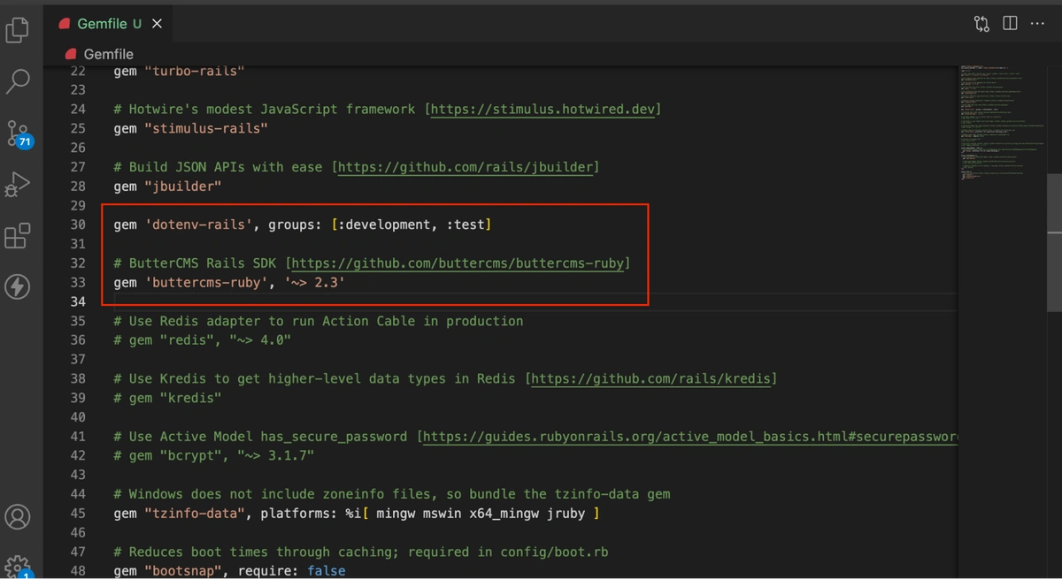Open the Accounts menu icon

tap(18, 517)
